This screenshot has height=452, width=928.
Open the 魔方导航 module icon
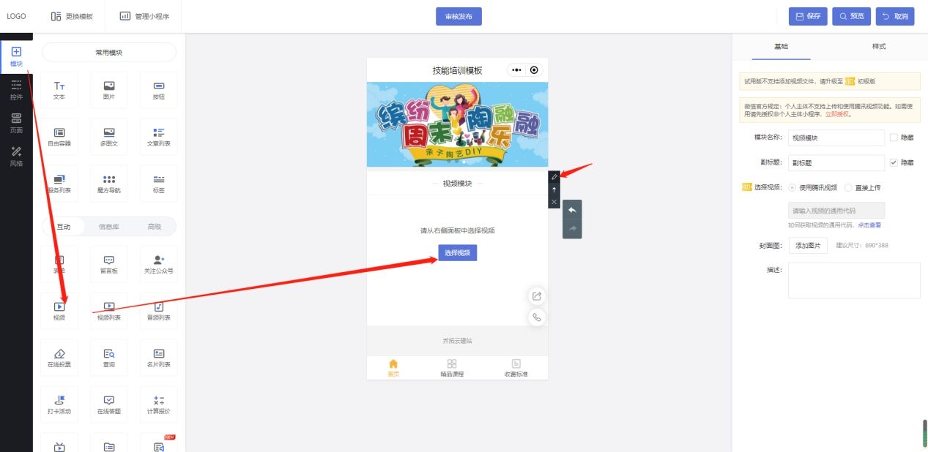tap(108, 183)
